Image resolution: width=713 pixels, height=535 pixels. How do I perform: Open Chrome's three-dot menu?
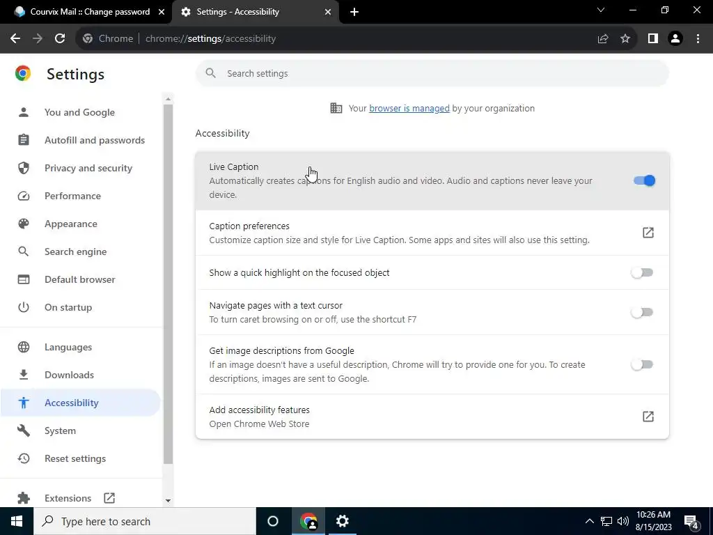(698, 39)
